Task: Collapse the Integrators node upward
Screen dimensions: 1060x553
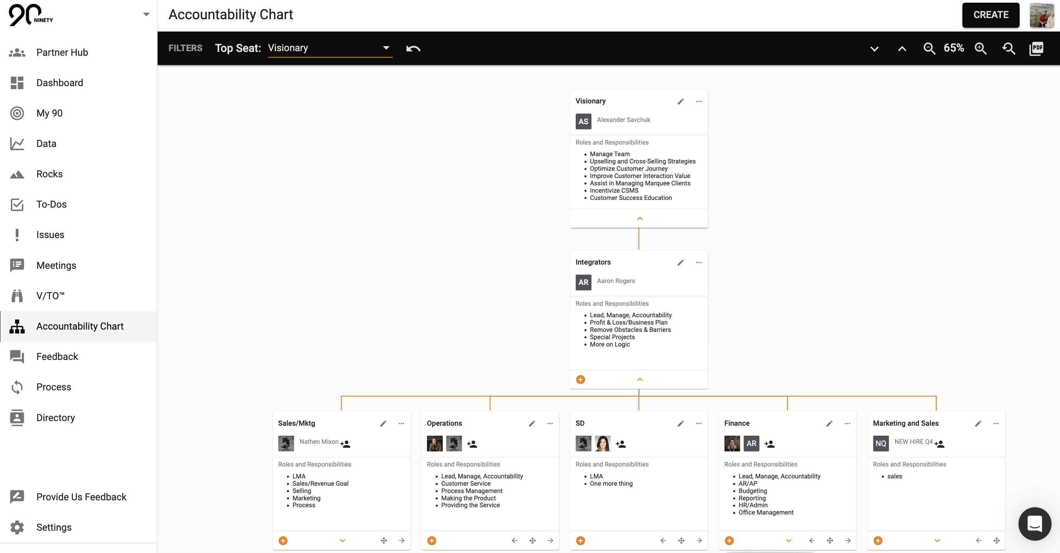Action: [x=640, y=379]
